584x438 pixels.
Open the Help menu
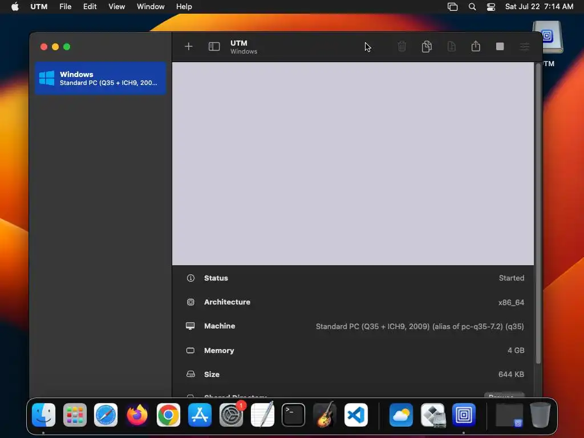point(184,7)
